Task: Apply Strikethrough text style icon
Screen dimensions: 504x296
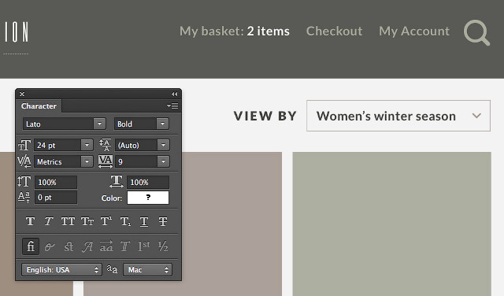Action: [x=163, y=221]
